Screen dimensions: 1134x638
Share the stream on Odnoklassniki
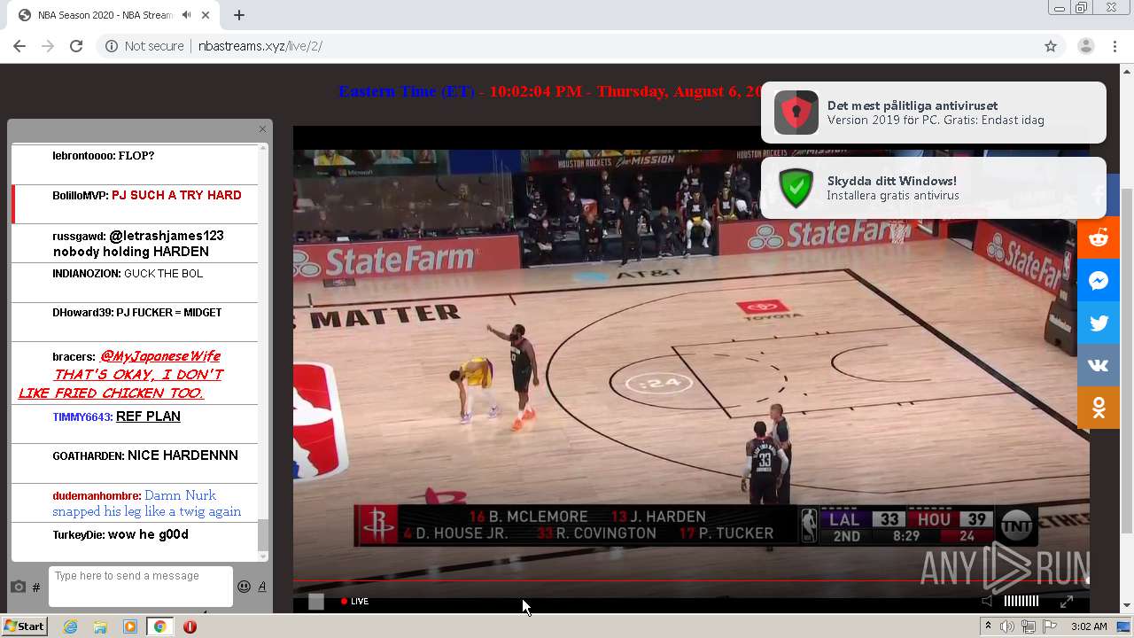(1099, 408)
